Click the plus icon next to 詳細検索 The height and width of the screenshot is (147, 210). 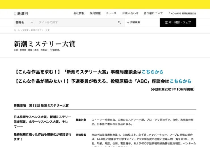pyautogui.click(x=128, y=22)
